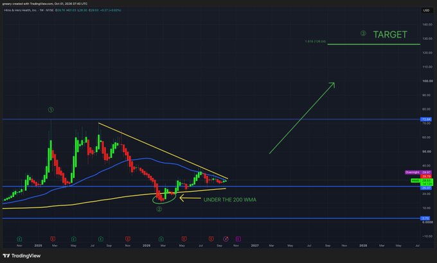Image resolution: width=437 pixels, height=263 pixels.
Task: Select the red earnings marker above May 2026
Action: pos(184,239)
